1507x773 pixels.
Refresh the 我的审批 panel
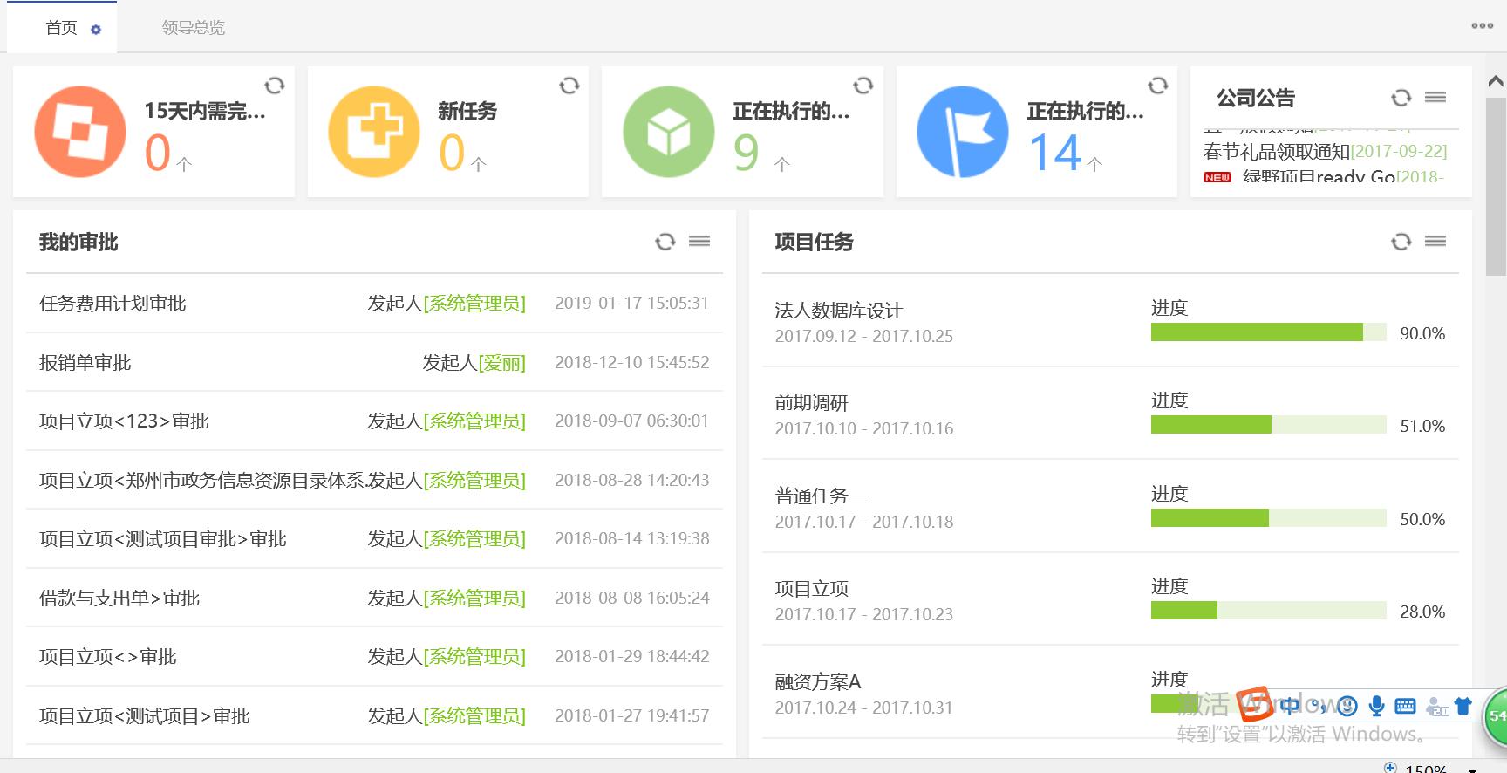pos(665,242)
